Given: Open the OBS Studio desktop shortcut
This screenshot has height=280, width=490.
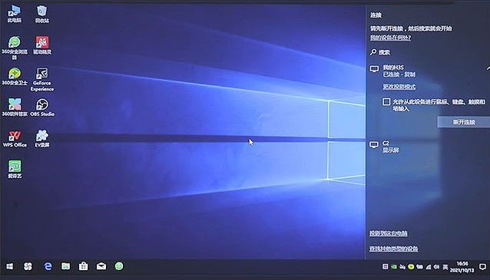Looking at the screenshot, I should point(42,107).
